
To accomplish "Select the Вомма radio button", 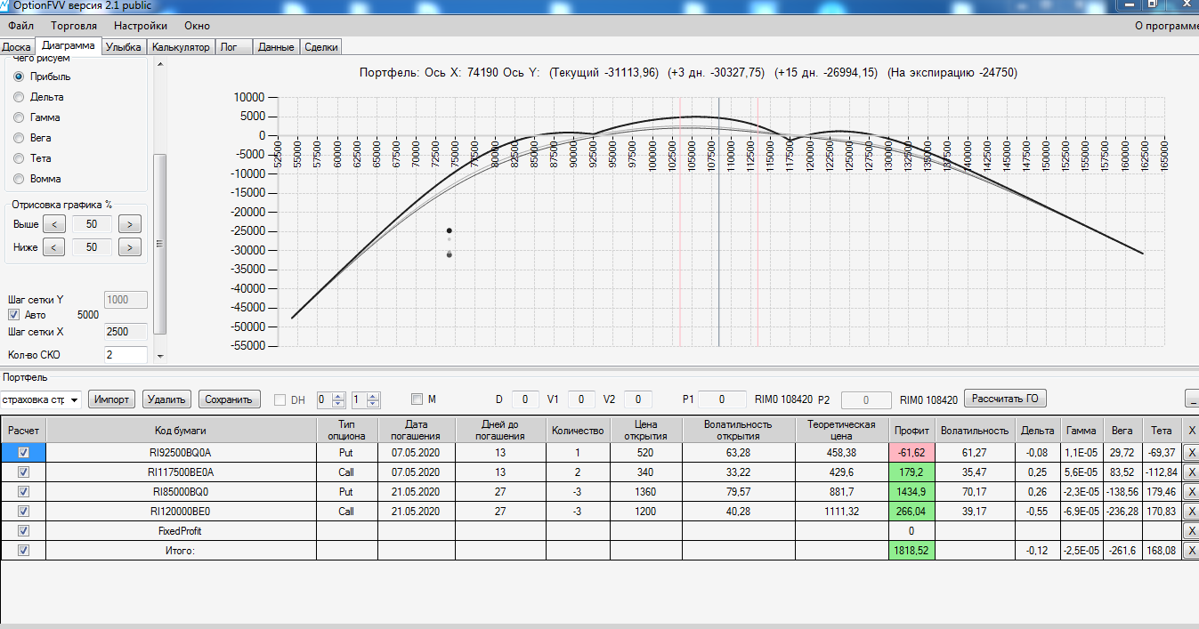I will coord(19,179).
